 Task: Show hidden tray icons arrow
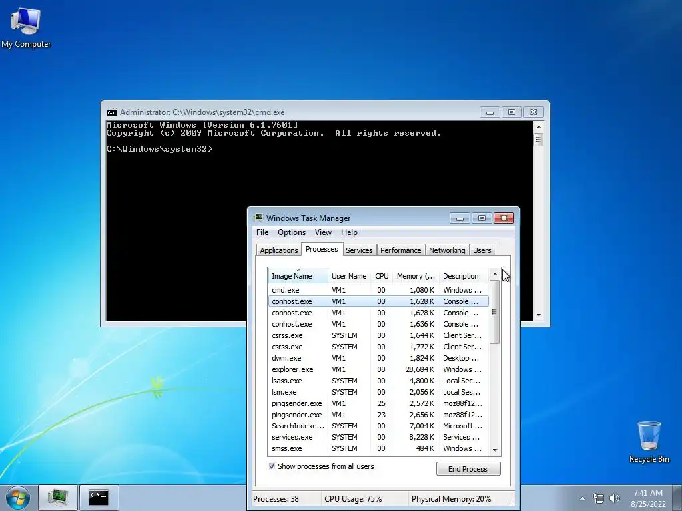(x=582, y=499)
